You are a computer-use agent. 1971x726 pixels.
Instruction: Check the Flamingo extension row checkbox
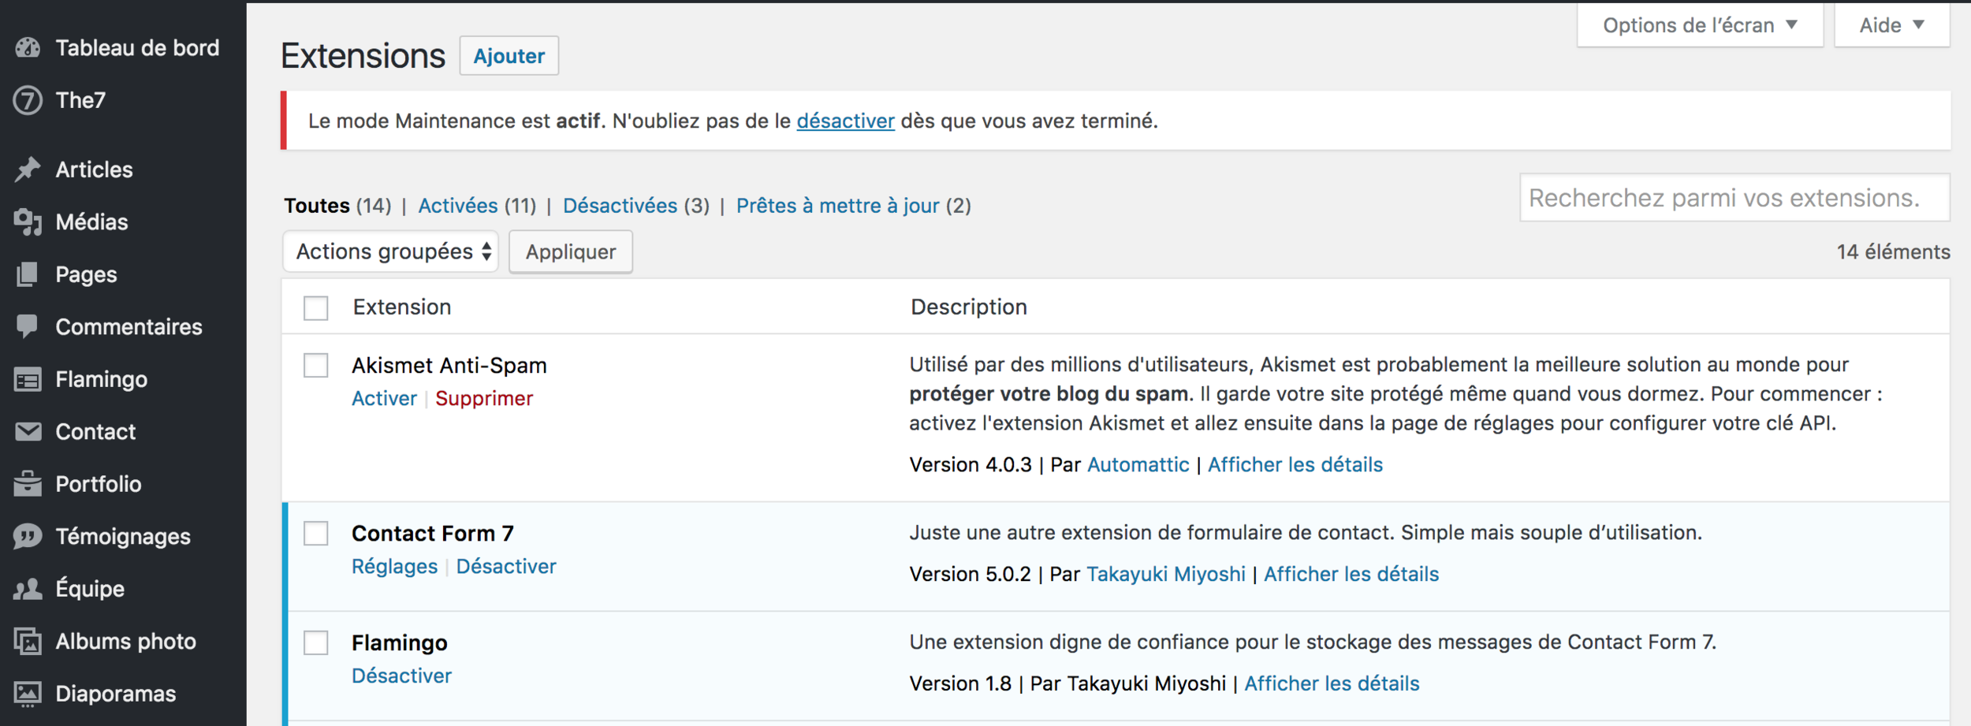click(x=316, y=642)
